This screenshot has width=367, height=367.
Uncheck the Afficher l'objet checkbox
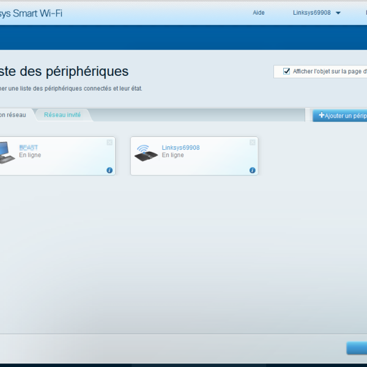coord(286,72)
